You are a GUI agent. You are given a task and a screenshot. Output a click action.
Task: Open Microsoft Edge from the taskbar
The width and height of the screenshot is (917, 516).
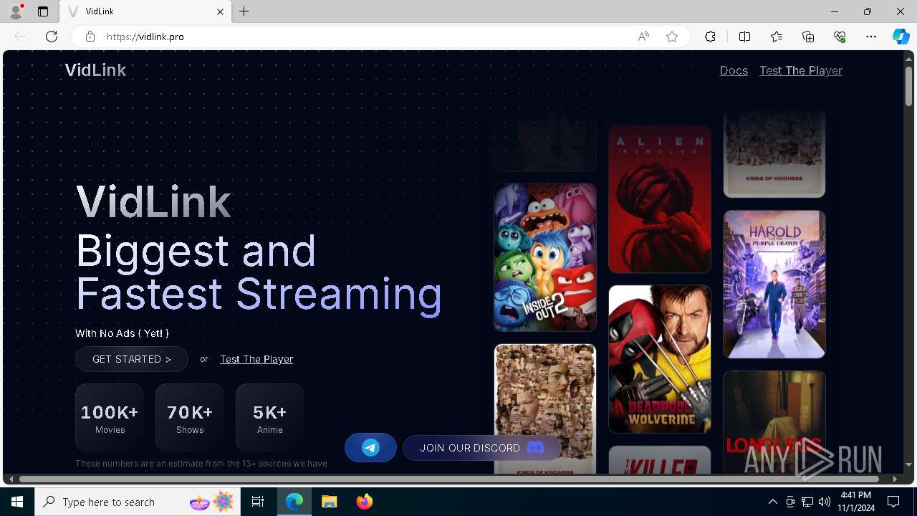(294, 502)
